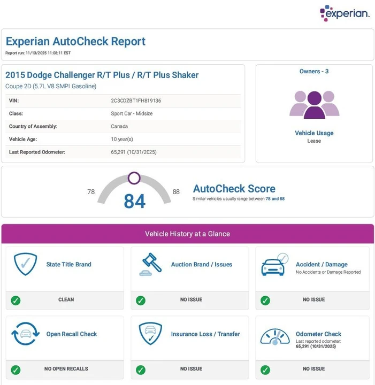The width and height of the screenshot is (375, 385).
Task: Click the VIN value 2C3CDZBT1FH819136
Action: (x=136, y=101)
